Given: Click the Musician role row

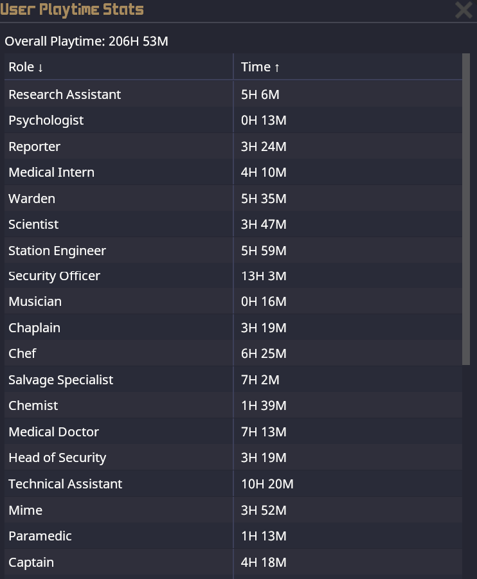Looking at the screenshot, I should (35, 301).
